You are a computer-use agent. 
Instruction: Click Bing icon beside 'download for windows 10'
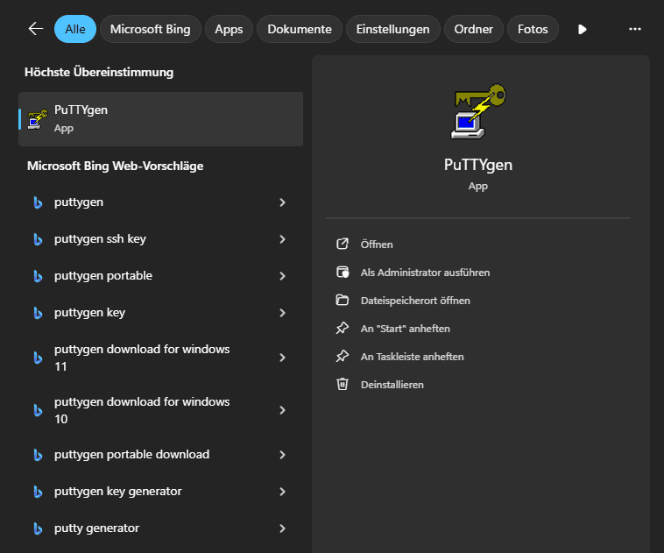pyautogui.click(x=38, y=411)
